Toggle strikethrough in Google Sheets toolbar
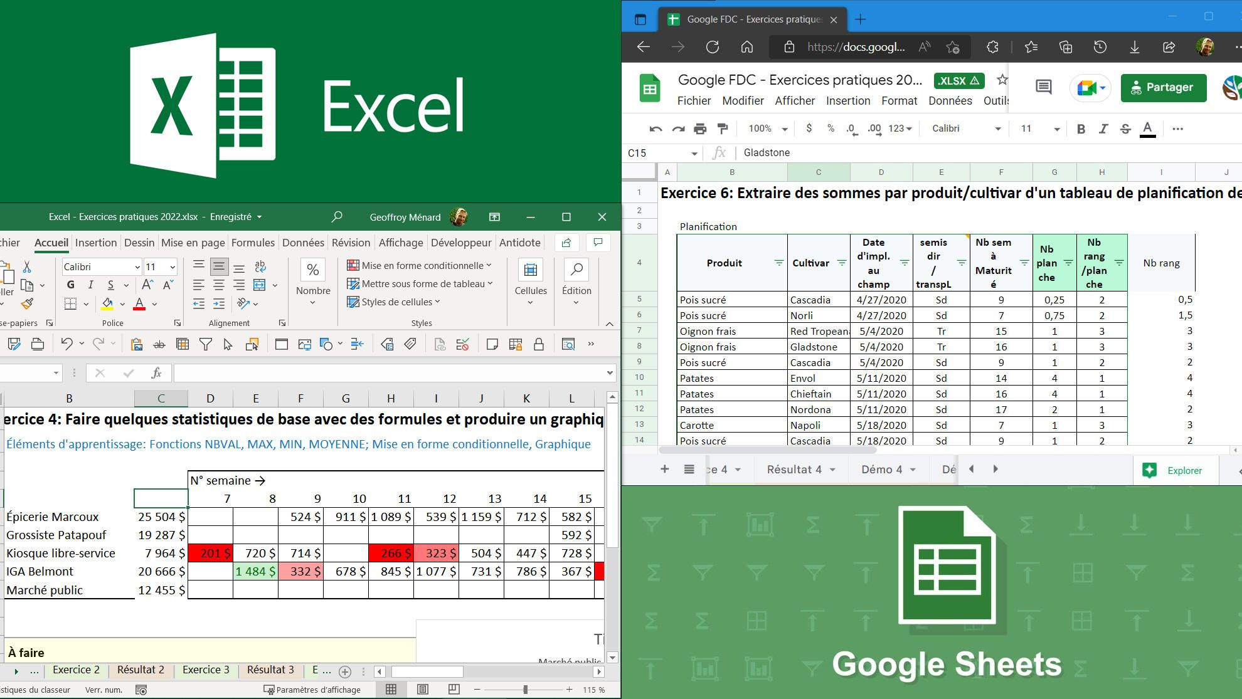The width and height of the screenshot is (1242, 699). pos(1125,129)
